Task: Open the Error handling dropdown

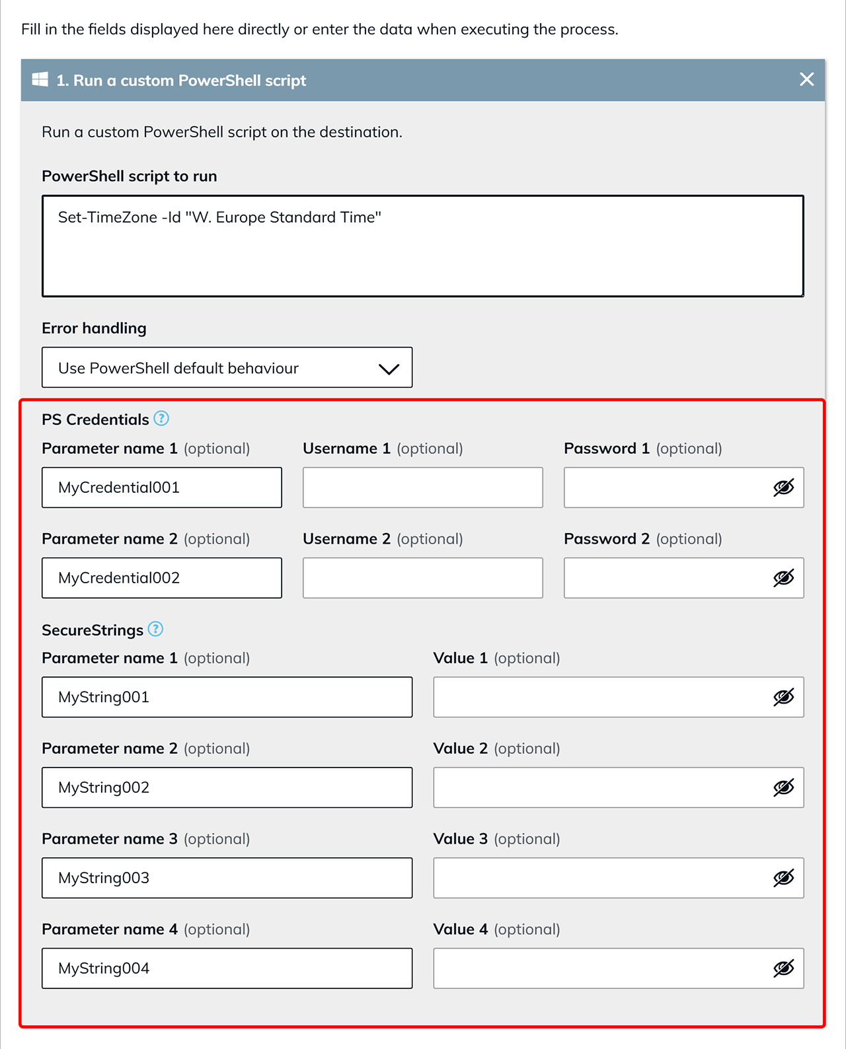Action: [227, 368]
